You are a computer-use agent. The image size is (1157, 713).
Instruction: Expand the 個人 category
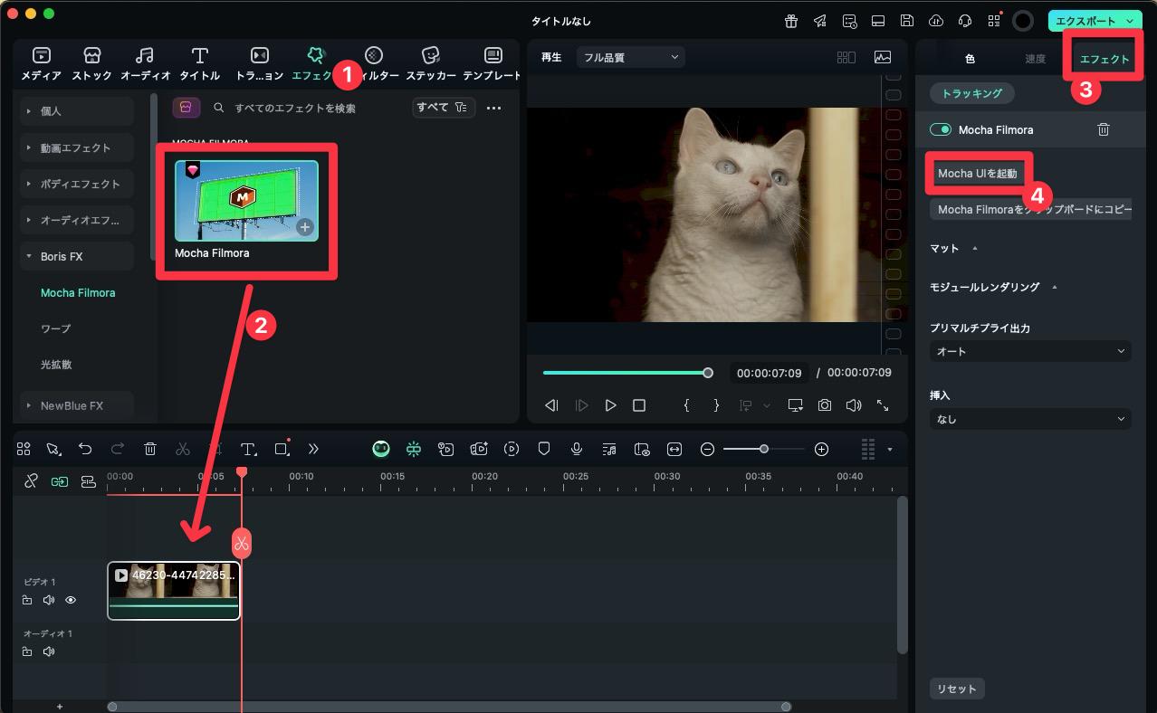coord(77,111)
